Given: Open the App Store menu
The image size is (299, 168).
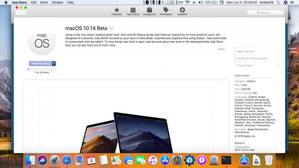Looking at the screenshot, I should pos(19,2).
